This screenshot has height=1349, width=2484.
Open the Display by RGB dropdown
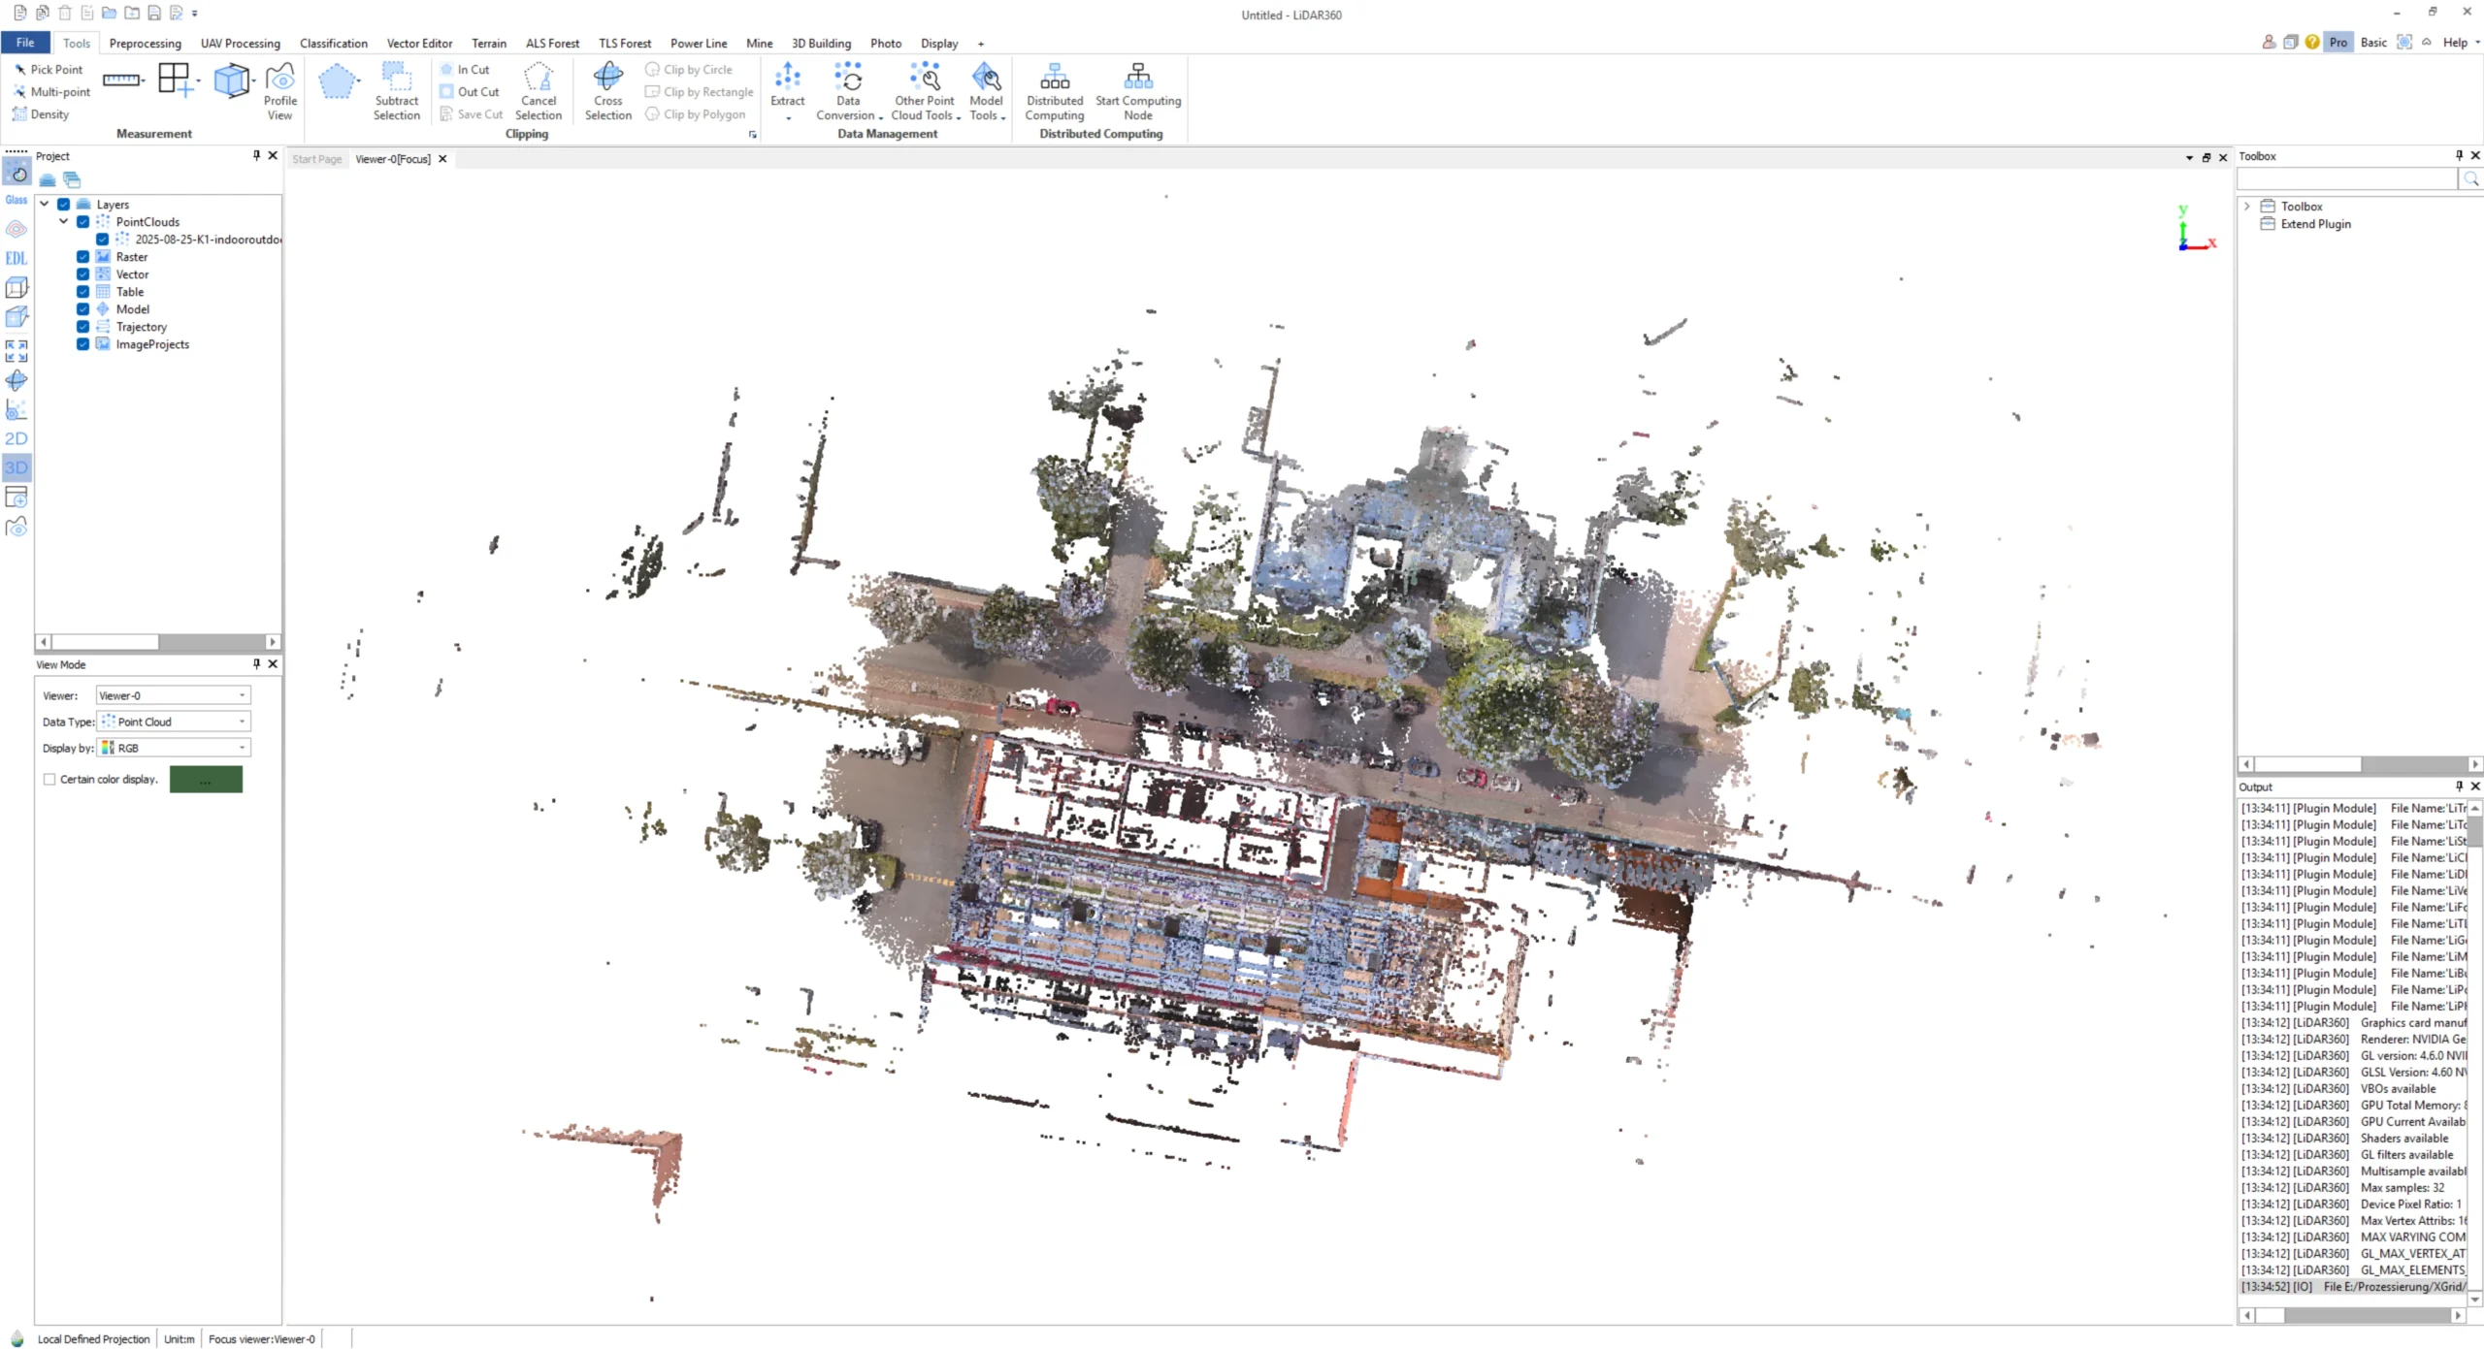[173, 748]
